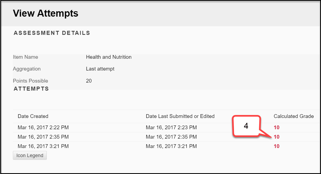Open second attempt grade 10 link
This screenshot has width=321, height=174.
pos(276,137)
